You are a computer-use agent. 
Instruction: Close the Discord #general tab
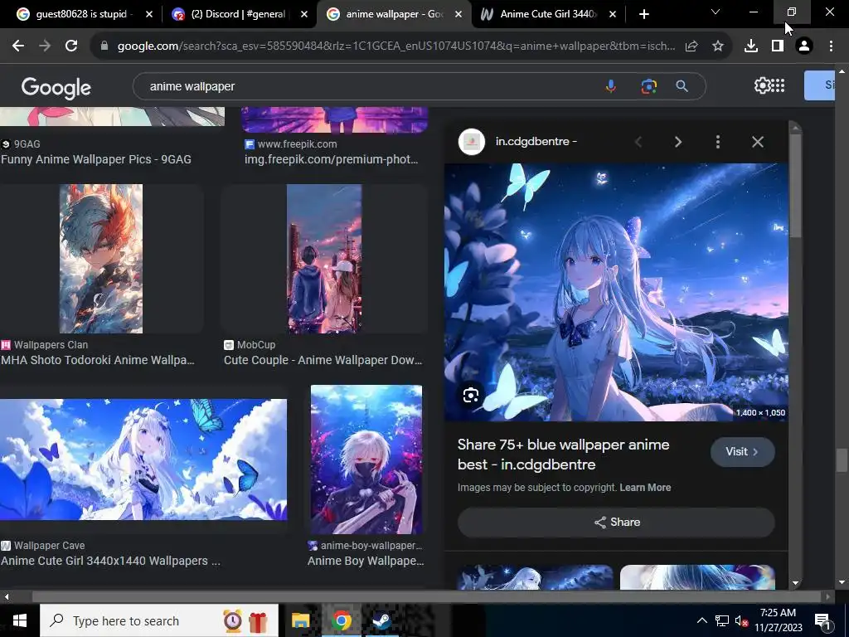pyautogui.click(x=304, y=14)
